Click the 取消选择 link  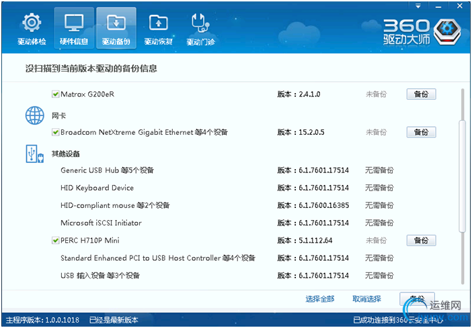(366, 299)
